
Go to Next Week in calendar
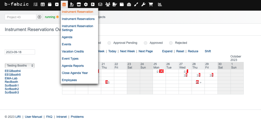coord(127,51)
